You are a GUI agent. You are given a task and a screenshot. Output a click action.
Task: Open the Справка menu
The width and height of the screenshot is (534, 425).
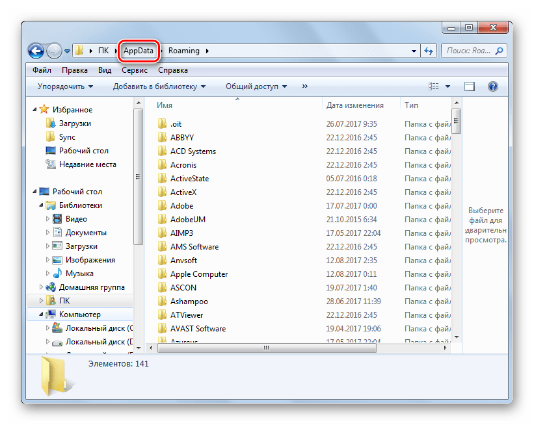pos(173,70)
